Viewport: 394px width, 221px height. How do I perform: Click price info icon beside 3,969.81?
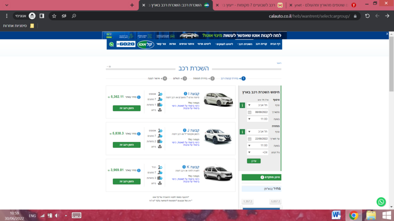coord(139,170)
